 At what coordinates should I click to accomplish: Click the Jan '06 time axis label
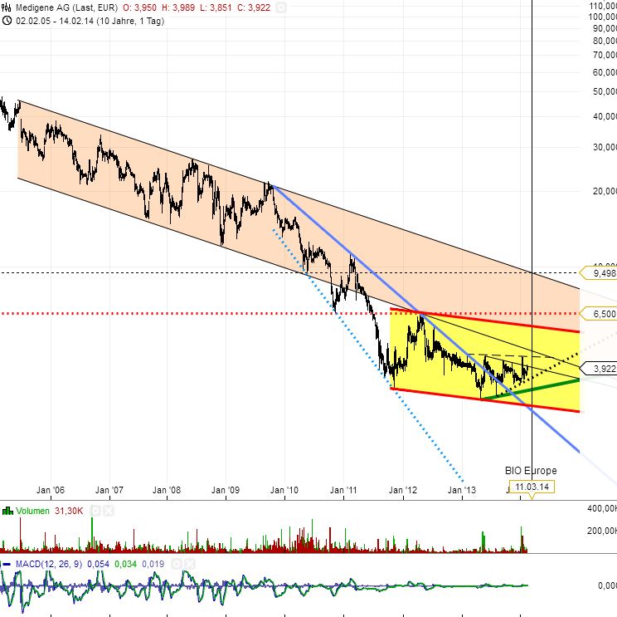[51, 490]
